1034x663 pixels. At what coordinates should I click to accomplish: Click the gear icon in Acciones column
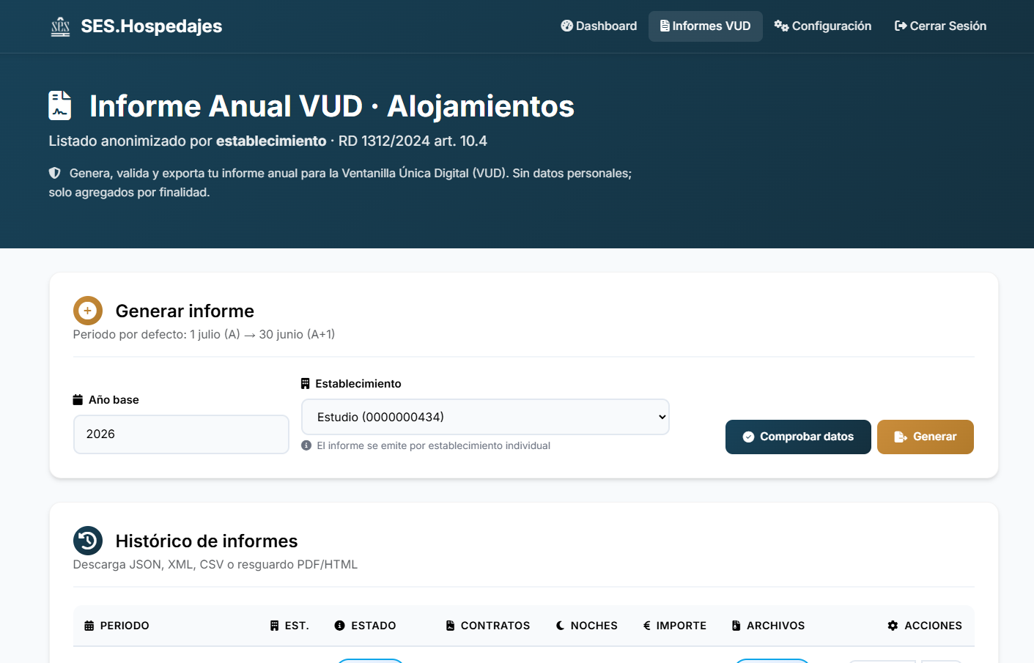893,626
